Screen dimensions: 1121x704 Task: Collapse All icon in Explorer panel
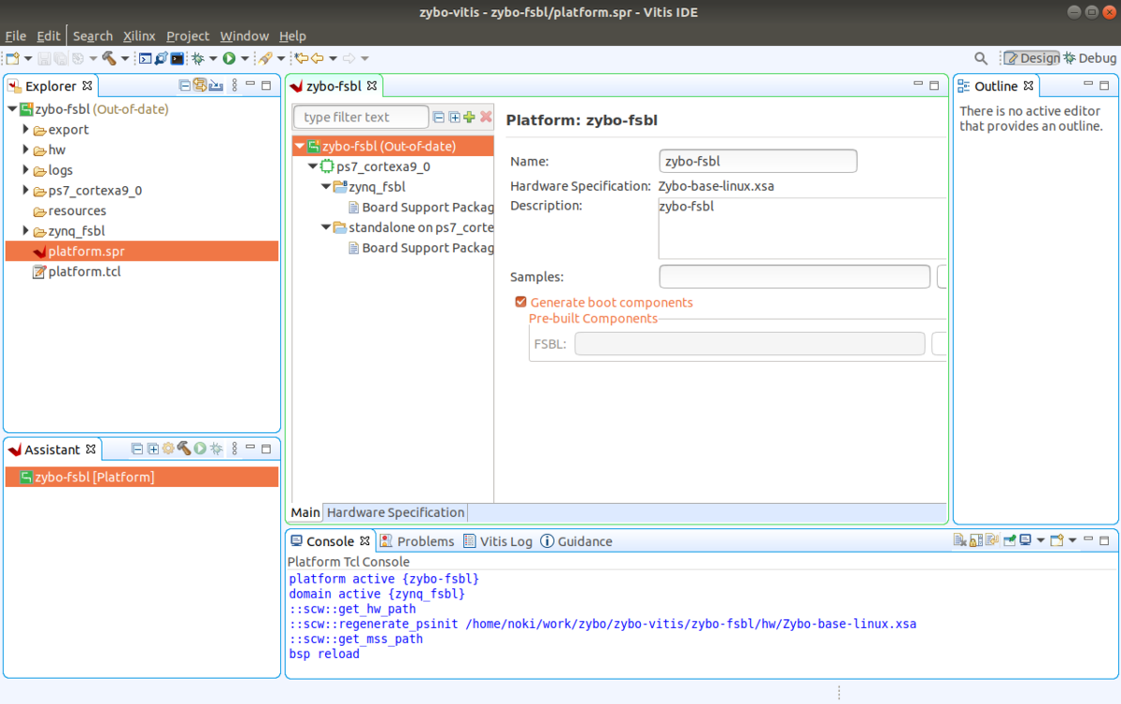(x=185, y=85)
